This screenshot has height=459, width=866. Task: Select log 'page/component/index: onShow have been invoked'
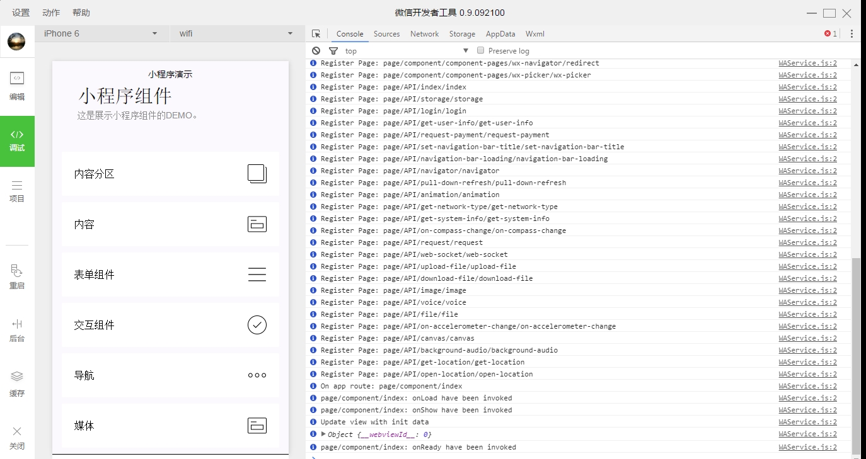tap(416, 410)
